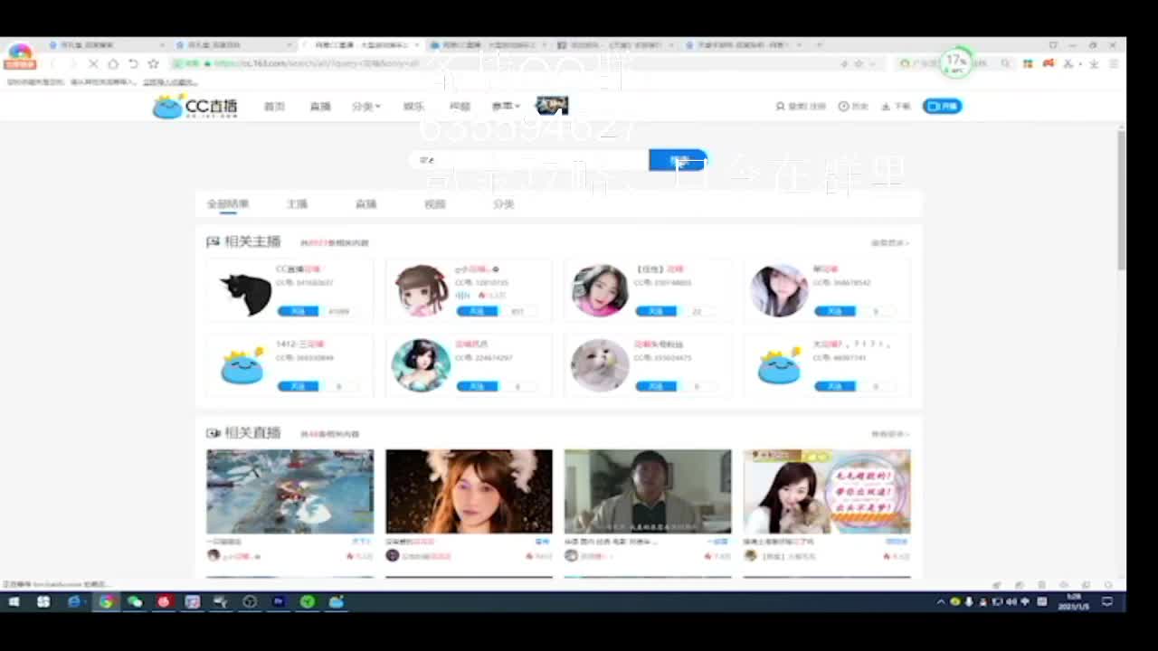Follow the cartoon girl avatar streamer
Viewport: 1158px width, 651px height.
(x=477, y=311)
